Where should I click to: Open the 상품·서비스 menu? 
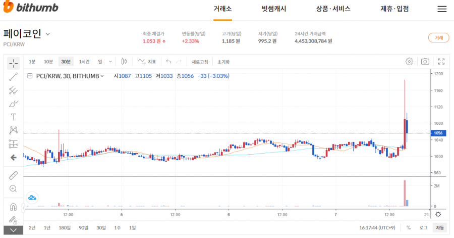(333, 9)
